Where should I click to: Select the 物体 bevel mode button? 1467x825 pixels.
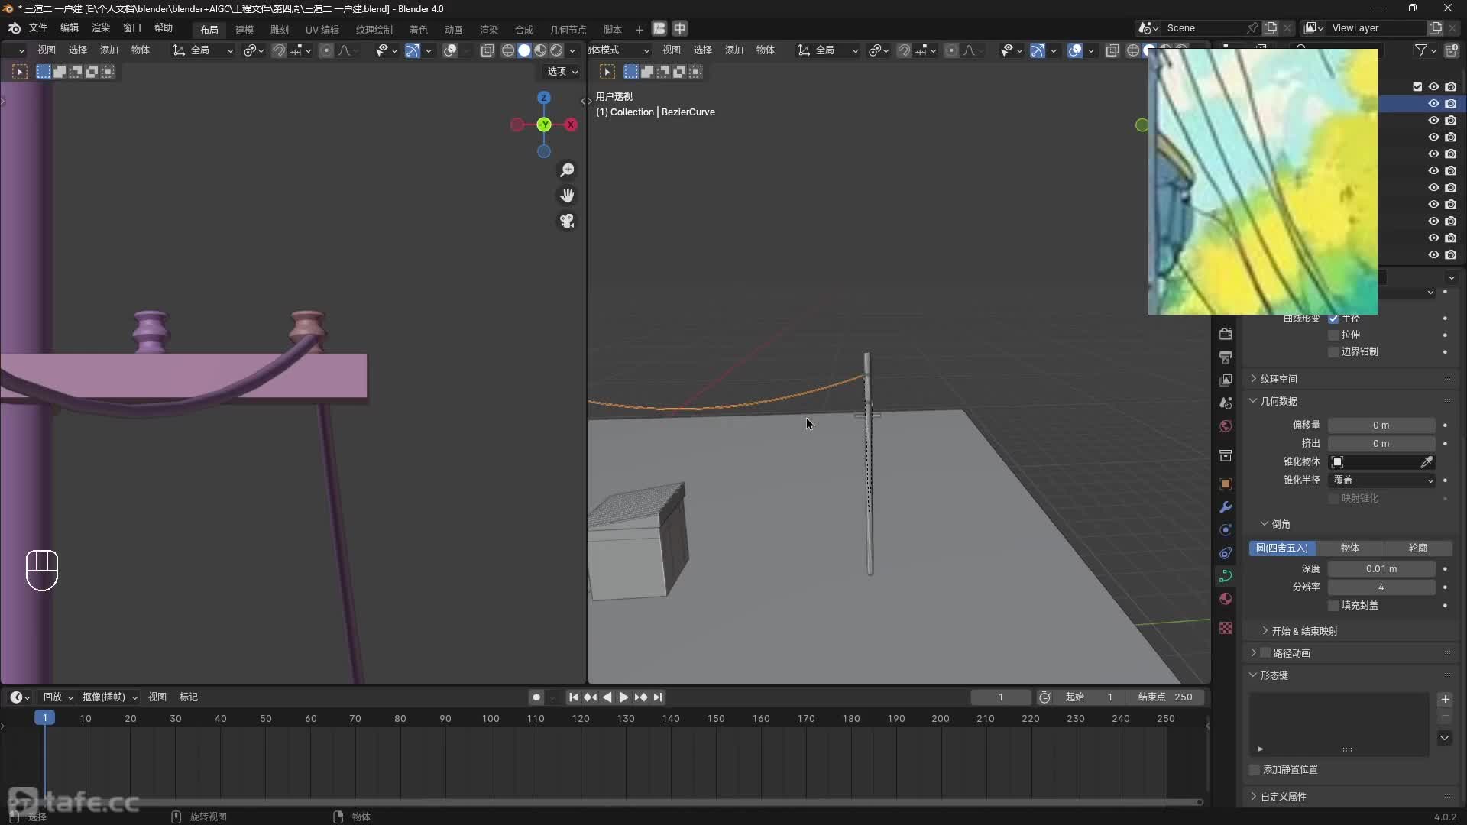[1349, 548]
